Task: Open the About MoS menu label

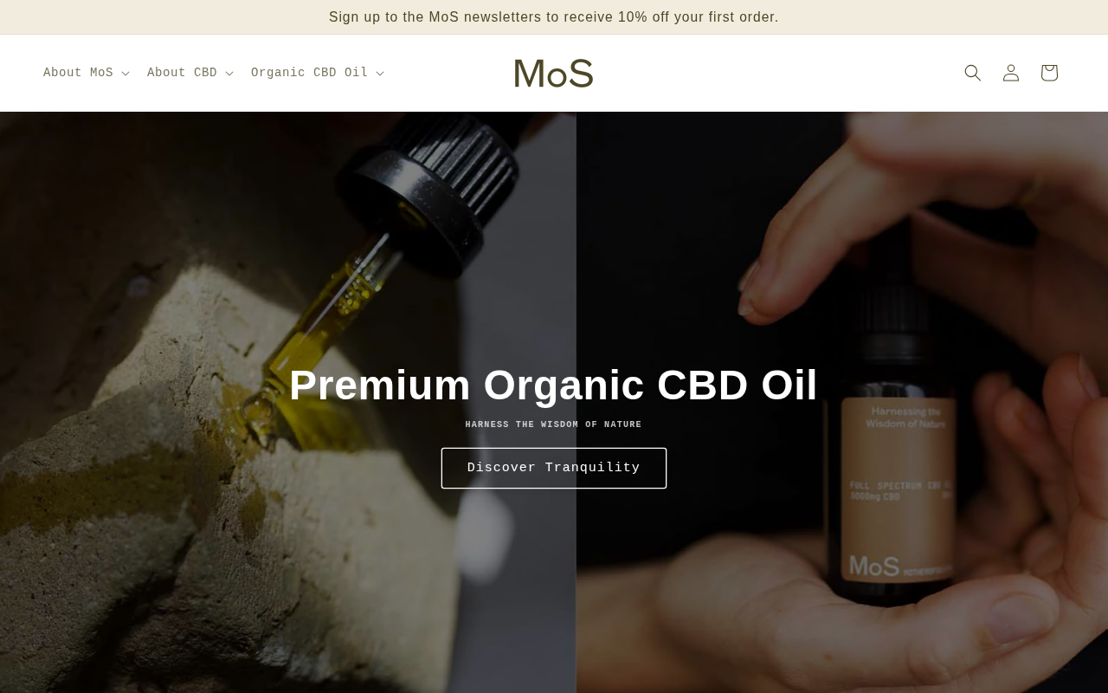Action: point(78,73)
